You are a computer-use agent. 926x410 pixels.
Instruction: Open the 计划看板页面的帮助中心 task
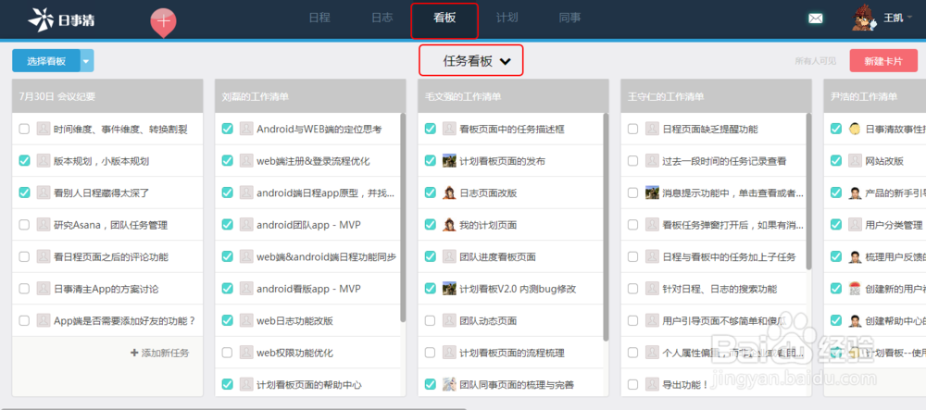309,385
